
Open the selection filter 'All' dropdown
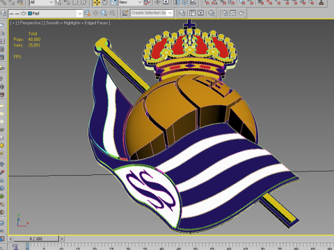[x=42, y=2]
